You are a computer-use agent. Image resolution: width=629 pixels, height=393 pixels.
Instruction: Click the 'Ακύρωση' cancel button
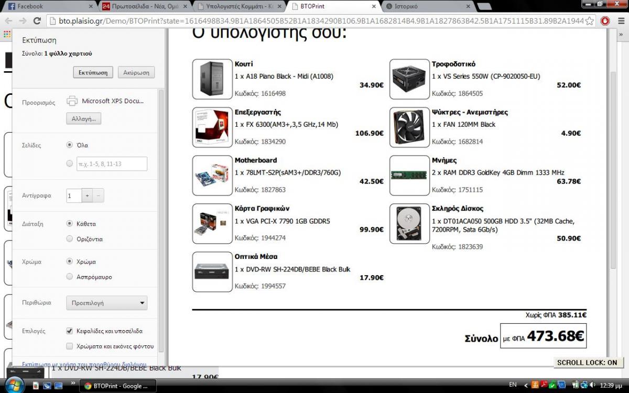click(x=136, y=73)
